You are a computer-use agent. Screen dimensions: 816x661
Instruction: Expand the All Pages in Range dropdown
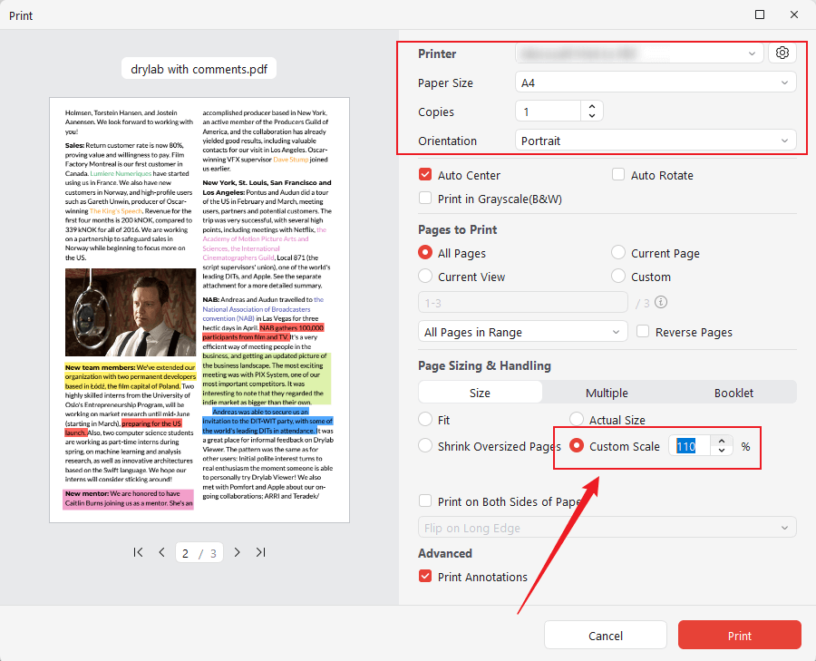tap(522, 332)
